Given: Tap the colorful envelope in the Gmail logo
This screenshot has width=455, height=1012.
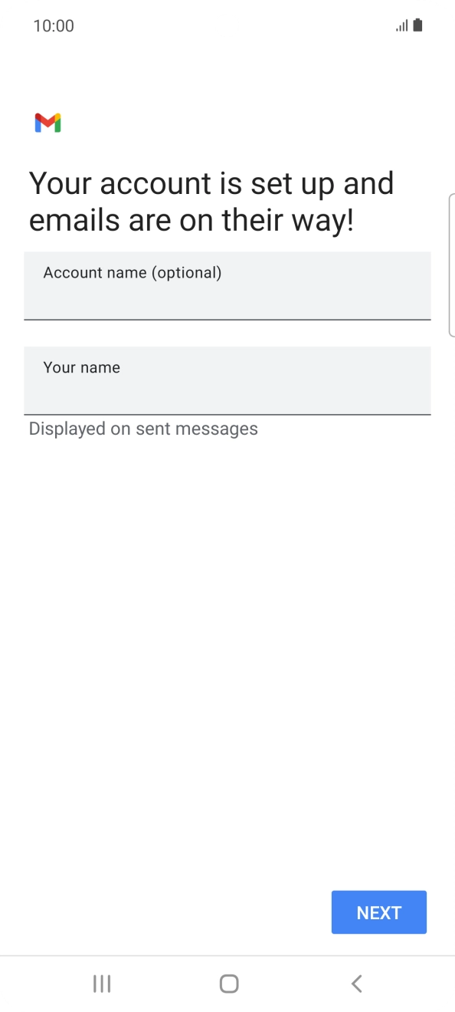Looking at the screenshot, I should (x=47, y=123).
